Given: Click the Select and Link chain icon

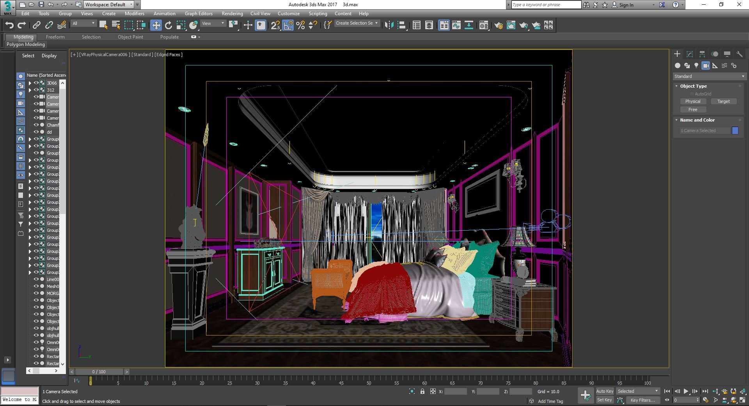Looking at the screenshot, I should (x=36, y=25).
